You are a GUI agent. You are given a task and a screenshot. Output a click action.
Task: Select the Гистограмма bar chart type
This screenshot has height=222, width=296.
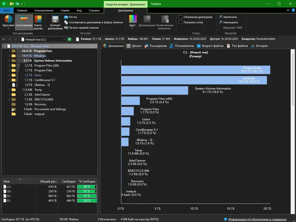click(24, 22)
